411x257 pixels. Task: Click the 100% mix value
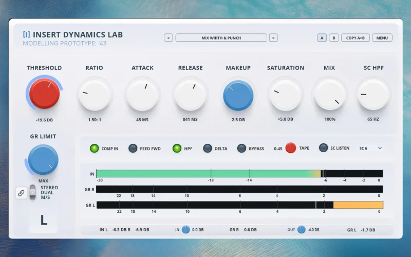330,119
